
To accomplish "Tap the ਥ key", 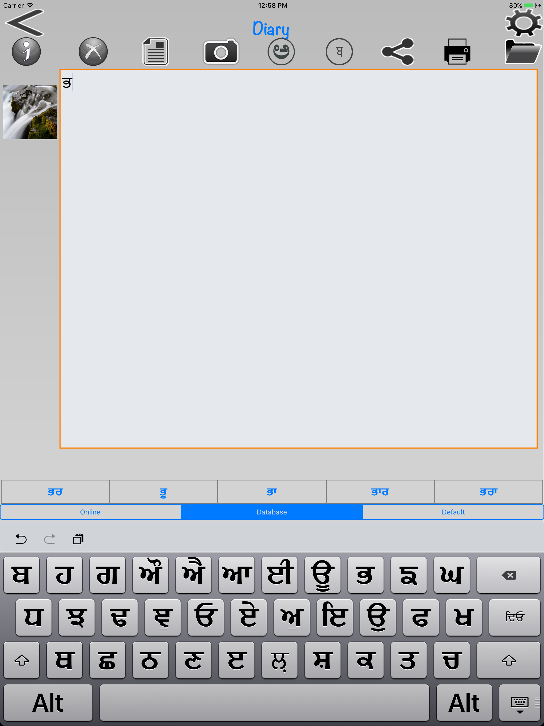I will pos(65,660).
